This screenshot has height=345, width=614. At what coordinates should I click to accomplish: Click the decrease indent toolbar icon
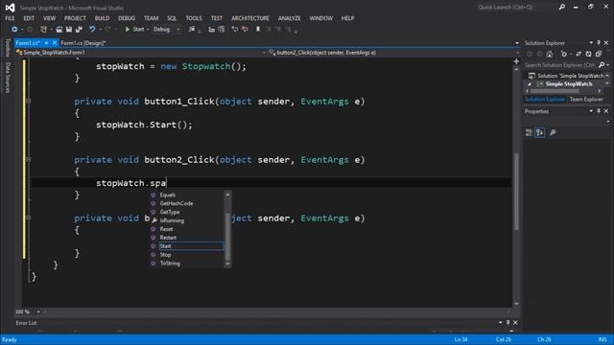point(211,29)
